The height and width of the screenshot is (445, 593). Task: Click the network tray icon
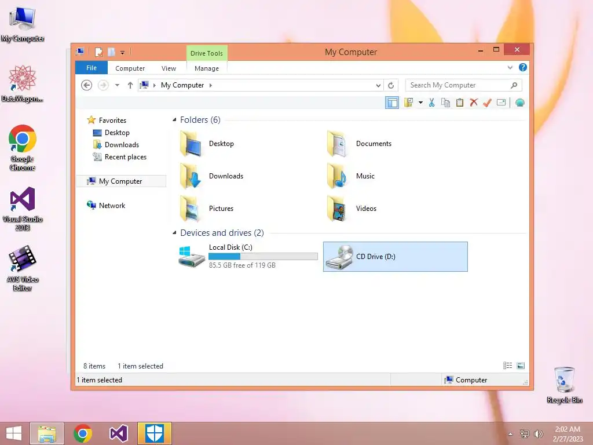coord(525,433)
